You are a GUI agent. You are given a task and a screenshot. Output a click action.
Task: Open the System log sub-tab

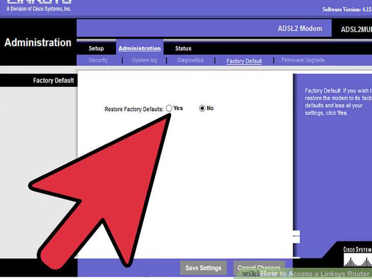[x=144, y=60]
